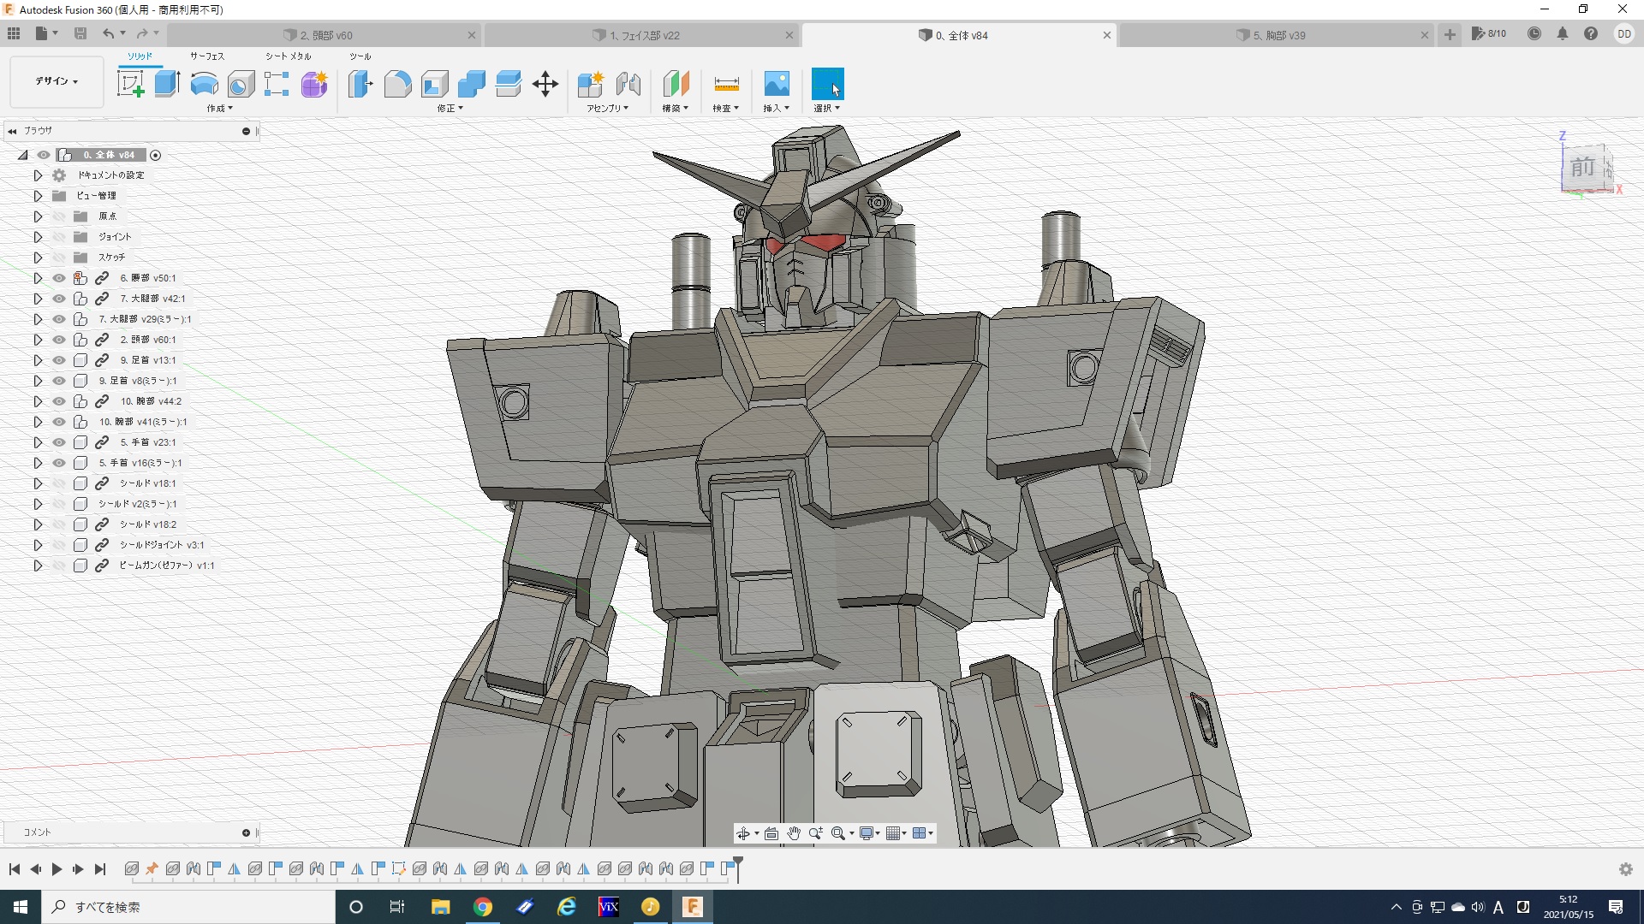
Task: Toggle visibility of 2. 頭部 v60:1
Action: point(59,340)
